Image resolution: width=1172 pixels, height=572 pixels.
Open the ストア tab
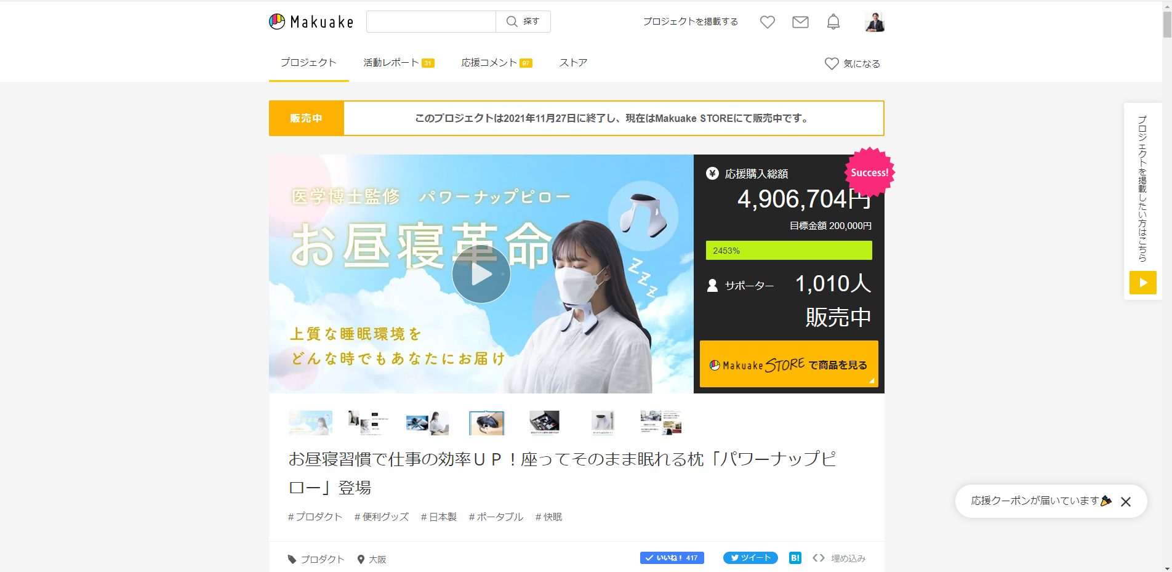coord(573,63)
